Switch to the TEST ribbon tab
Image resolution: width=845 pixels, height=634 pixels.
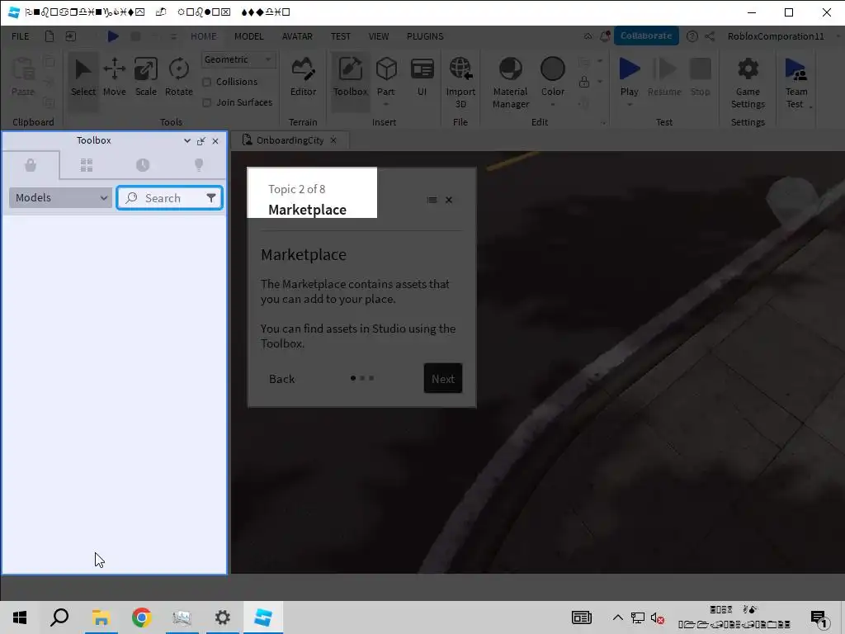tap(341, 36)
